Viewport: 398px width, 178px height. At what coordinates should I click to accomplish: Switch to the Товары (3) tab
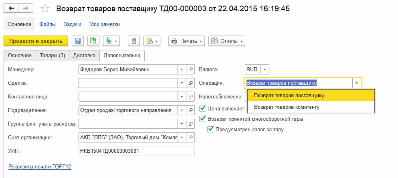[x=52, y=56]
